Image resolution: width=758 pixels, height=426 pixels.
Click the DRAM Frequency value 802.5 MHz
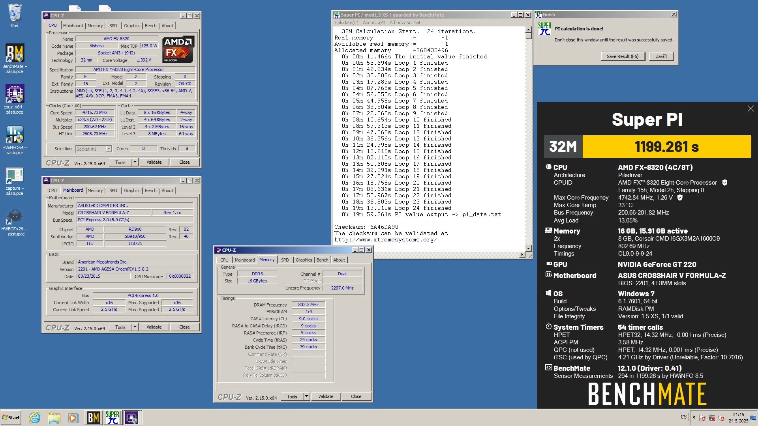308,305
